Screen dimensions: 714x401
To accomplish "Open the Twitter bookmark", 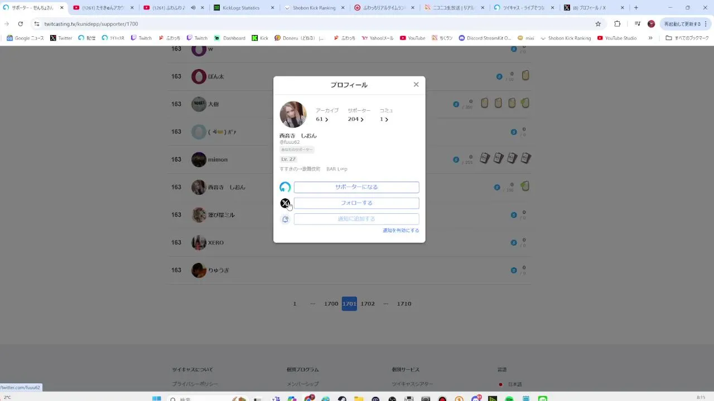I will (61, 38).
